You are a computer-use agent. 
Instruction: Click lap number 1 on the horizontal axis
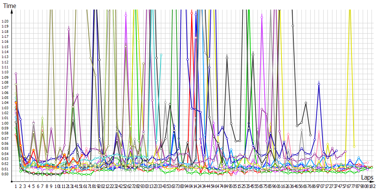pyautogui.click(x=16, y=186)
